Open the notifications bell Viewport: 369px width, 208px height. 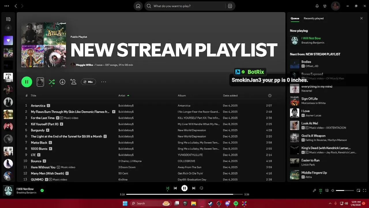[x=317, y=6]
